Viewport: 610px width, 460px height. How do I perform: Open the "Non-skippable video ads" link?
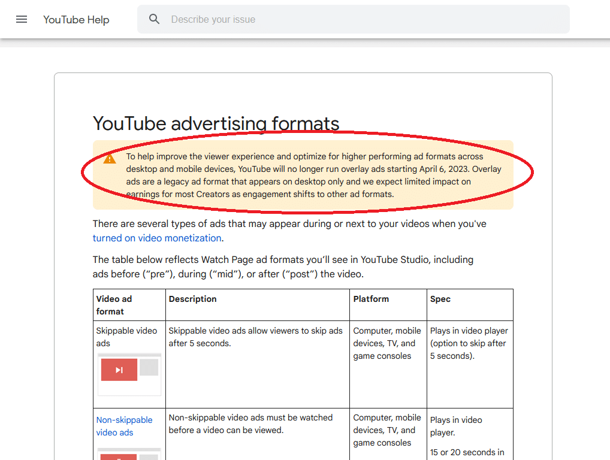[124, 426]
